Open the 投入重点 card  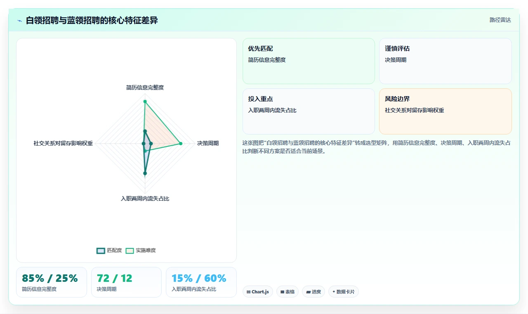309,111
